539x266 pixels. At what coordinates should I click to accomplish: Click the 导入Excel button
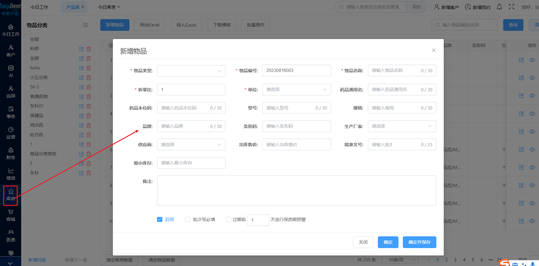click(x=186, y=25)
